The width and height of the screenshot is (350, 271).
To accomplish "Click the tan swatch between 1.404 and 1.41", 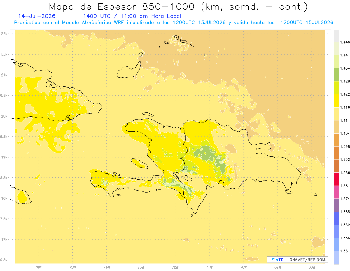I will coord(336,127).
